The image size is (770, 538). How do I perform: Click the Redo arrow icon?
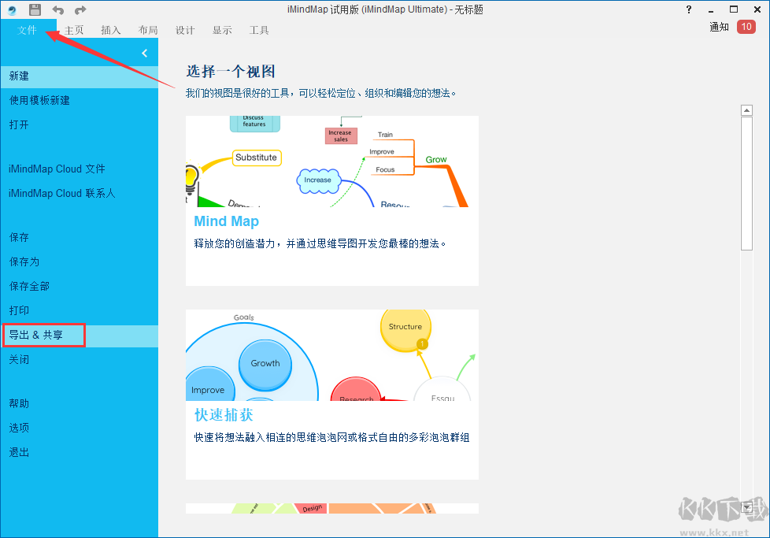coord(78,9)
